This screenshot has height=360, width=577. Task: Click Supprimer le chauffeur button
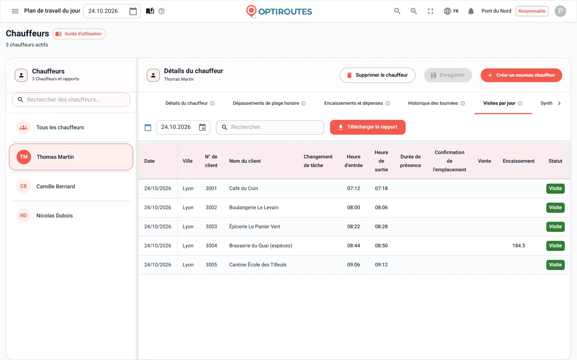pos(377,75)
